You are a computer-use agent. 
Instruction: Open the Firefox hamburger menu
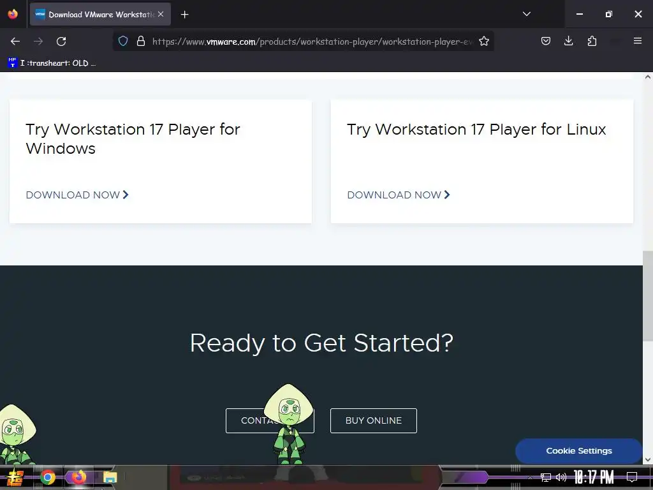(638, 41)
